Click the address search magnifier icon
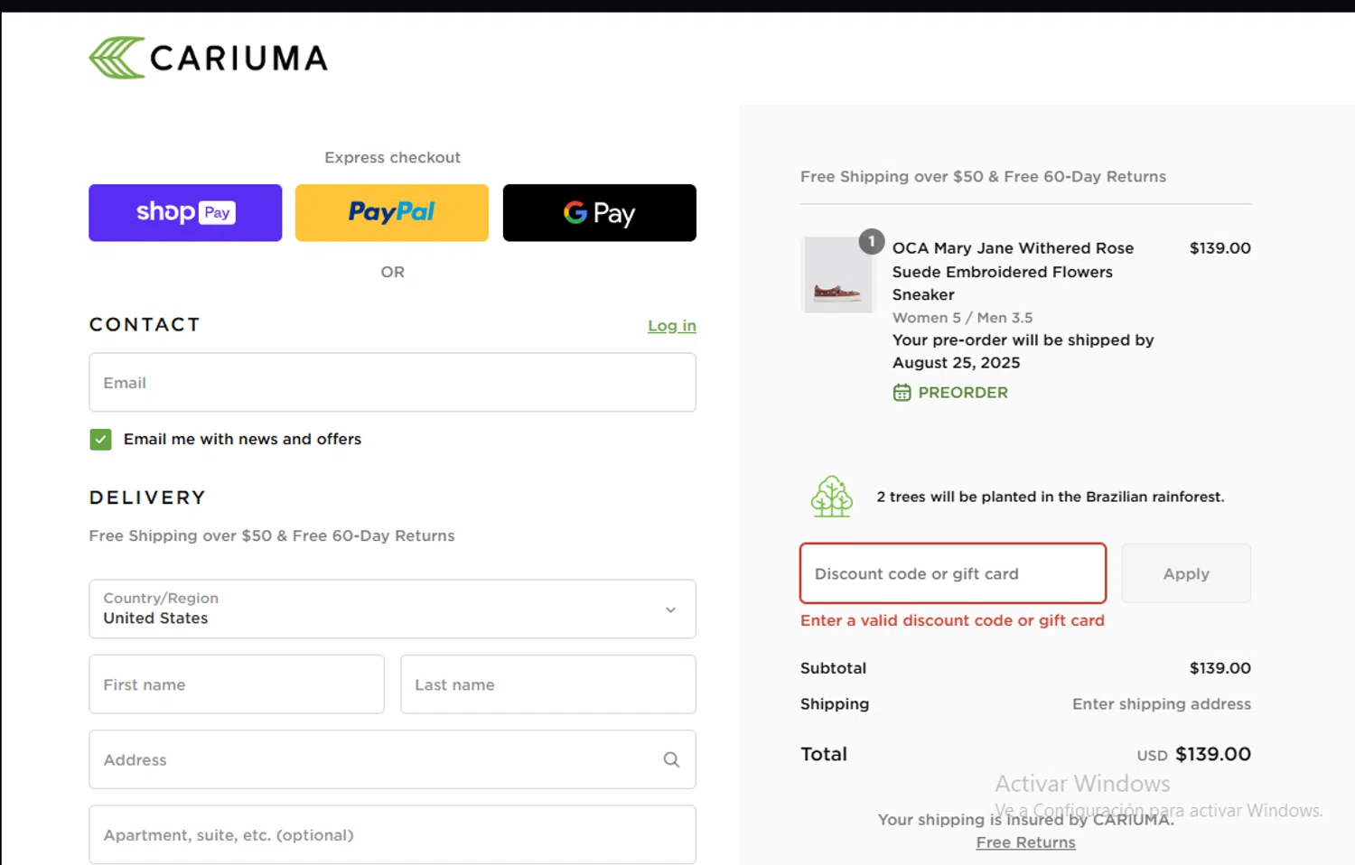This screenshot has width=1355, height=865. pyautogui.click(x=671, y=759)
